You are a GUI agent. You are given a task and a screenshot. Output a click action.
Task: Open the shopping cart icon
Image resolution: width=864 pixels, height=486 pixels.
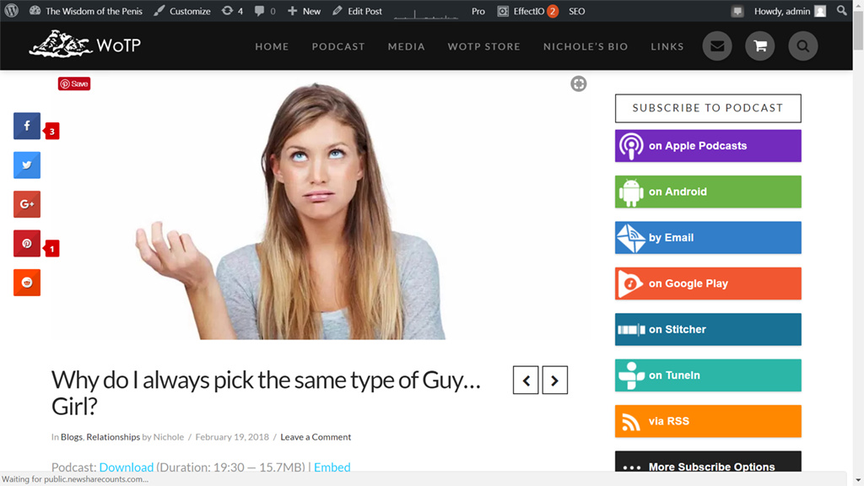(759, 46)
